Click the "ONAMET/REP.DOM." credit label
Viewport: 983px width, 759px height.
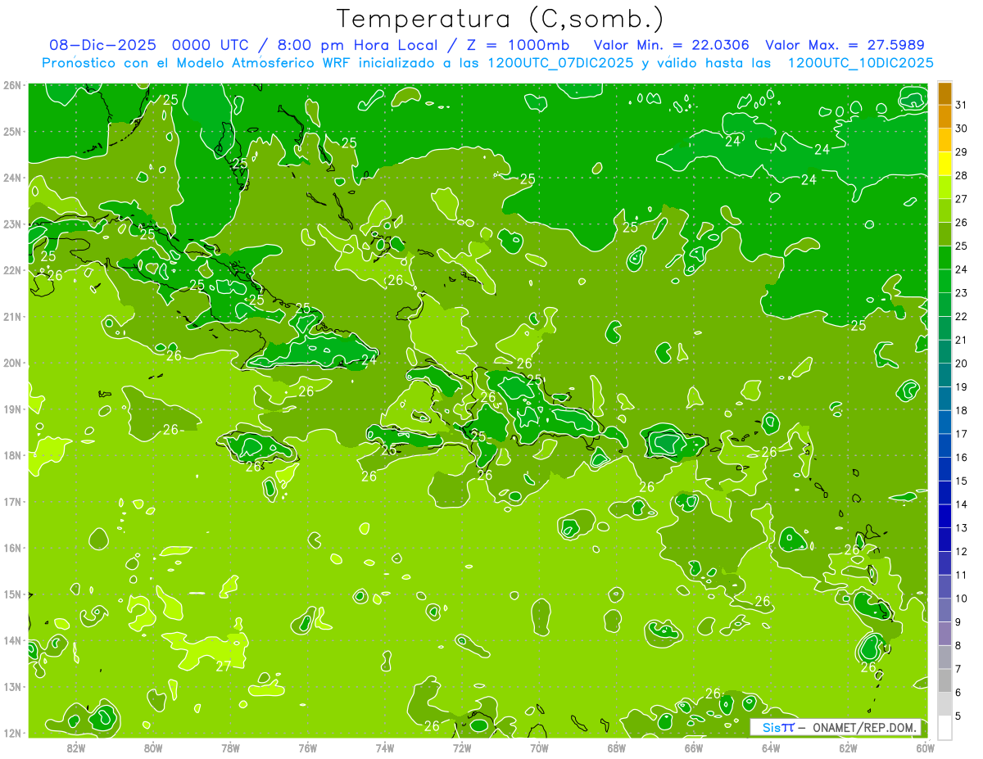865,727
